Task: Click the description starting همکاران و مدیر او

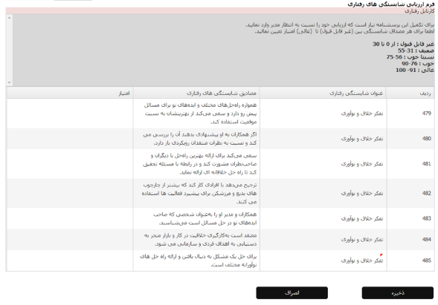Action: pyautogui.click(x=204, y=219)
